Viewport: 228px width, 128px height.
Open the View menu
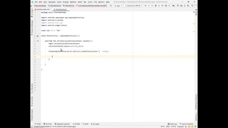[x=45, y=2]
